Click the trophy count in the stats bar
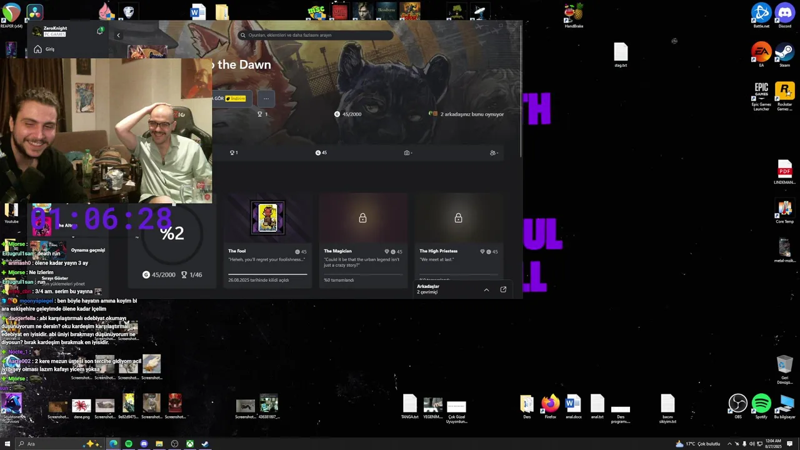Image resolution: width=800 pixels, height=450 pixels. (234, 152)
